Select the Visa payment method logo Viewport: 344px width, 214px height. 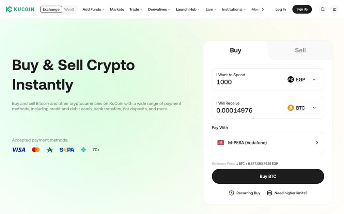[18, 150]
